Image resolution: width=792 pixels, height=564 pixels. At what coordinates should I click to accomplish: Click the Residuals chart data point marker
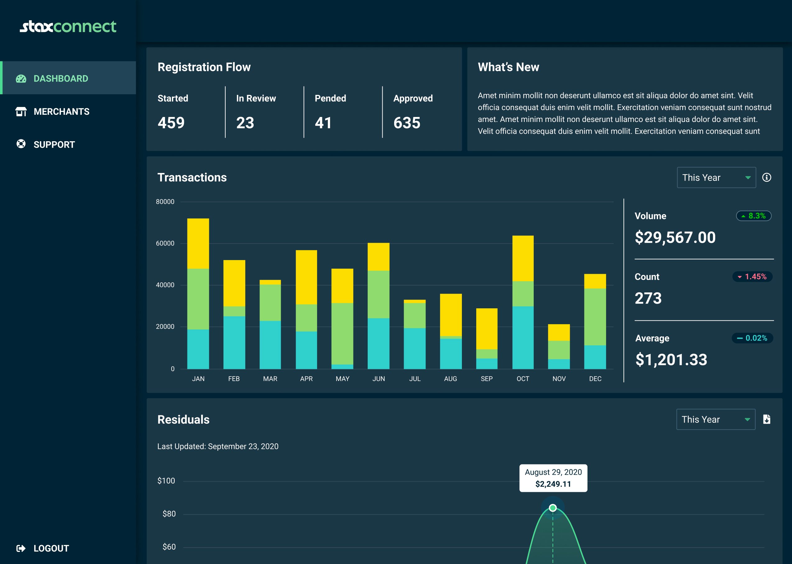553,508
